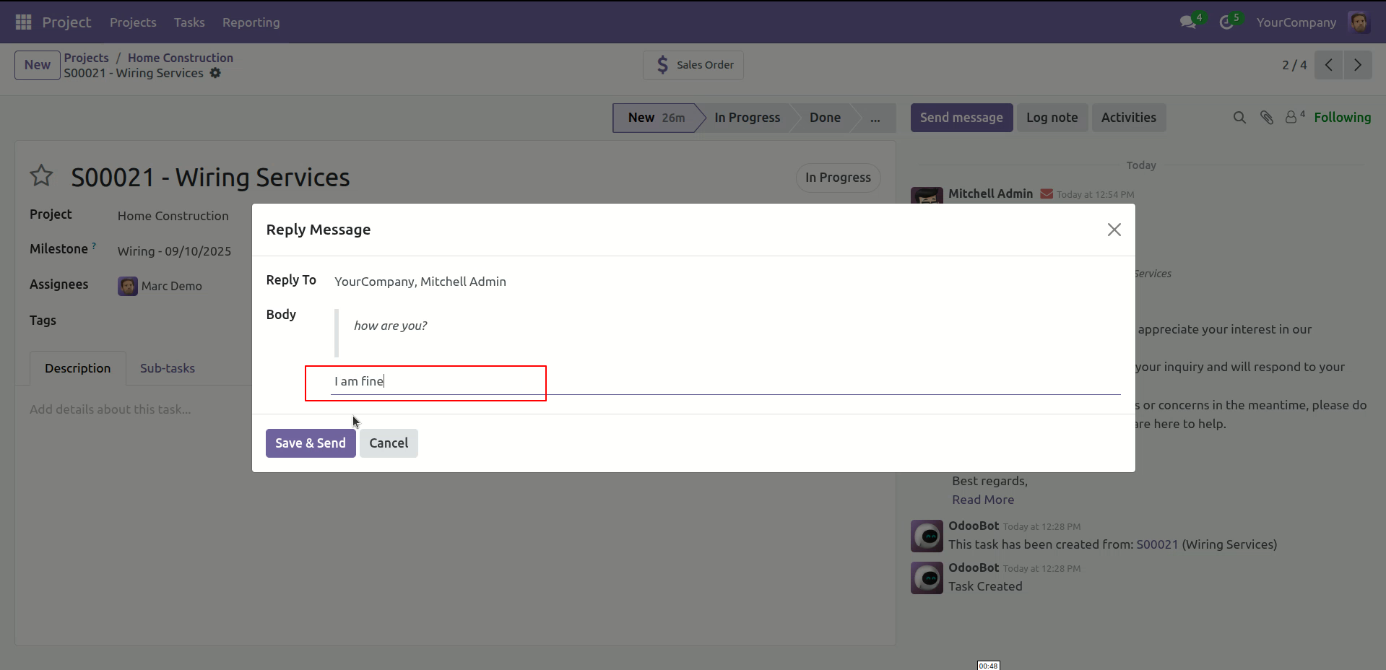Viewport: 1386px width, 670px height.
Task: Click the Projects breadcrumb link
Action: point(86,58)
